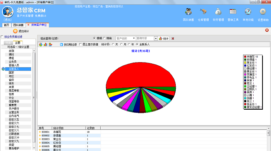
Task: Click the 统计 bar-chart button
Action: click(x=163, y=39)
